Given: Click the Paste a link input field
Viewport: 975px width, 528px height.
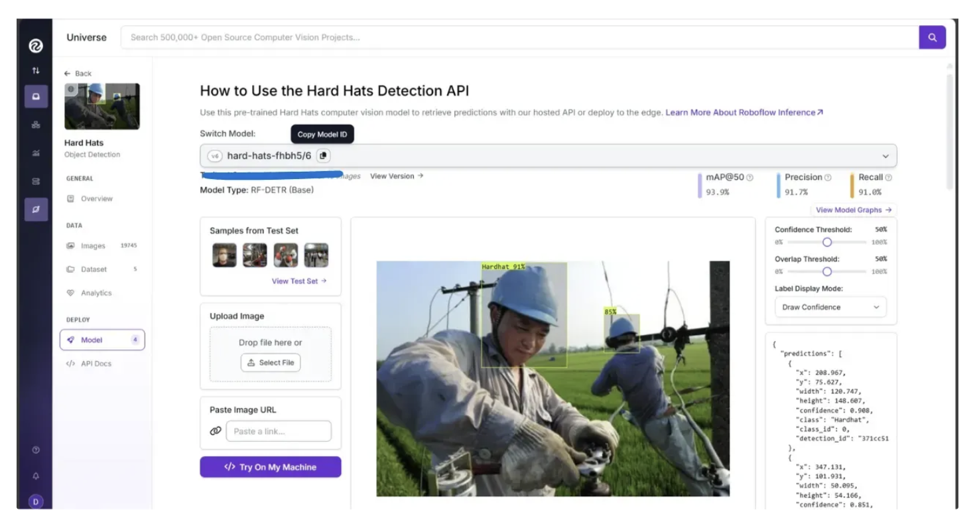Looking at the screenshot, I should (279, 431).
